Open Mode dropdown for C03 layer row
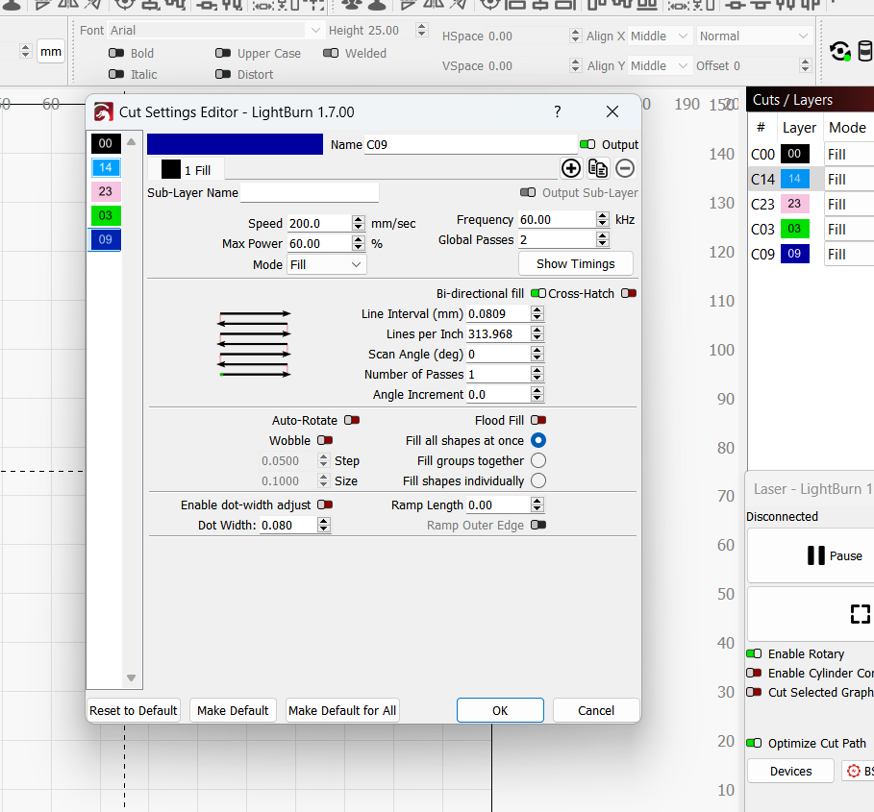The height and width of the screenshot is (812, 874). pos(849,230)
